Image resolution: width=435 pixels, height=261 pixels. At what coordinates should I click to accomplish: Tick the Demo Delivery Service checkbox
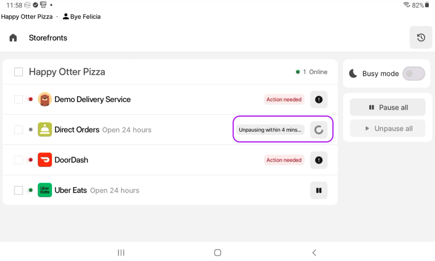coord(18,99)
